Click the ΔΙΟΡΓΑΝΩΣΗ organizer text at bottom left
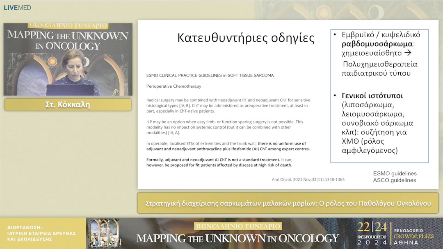443x249 pixels. (41, 233)
